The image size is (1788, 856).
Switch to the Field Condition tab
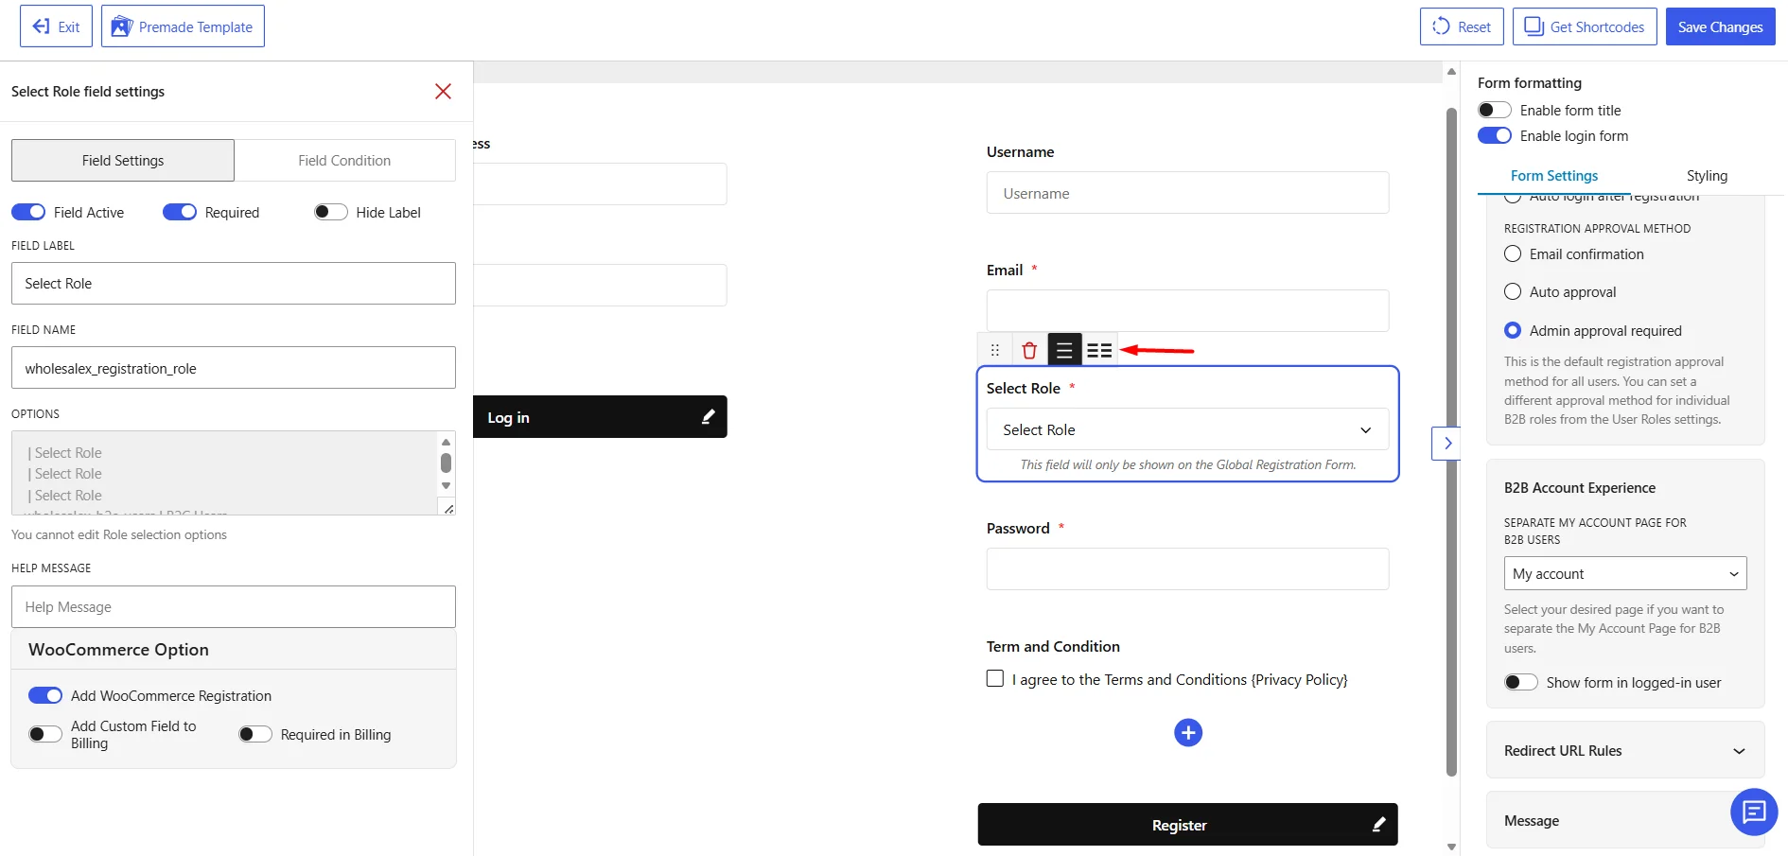click(344, 161)
